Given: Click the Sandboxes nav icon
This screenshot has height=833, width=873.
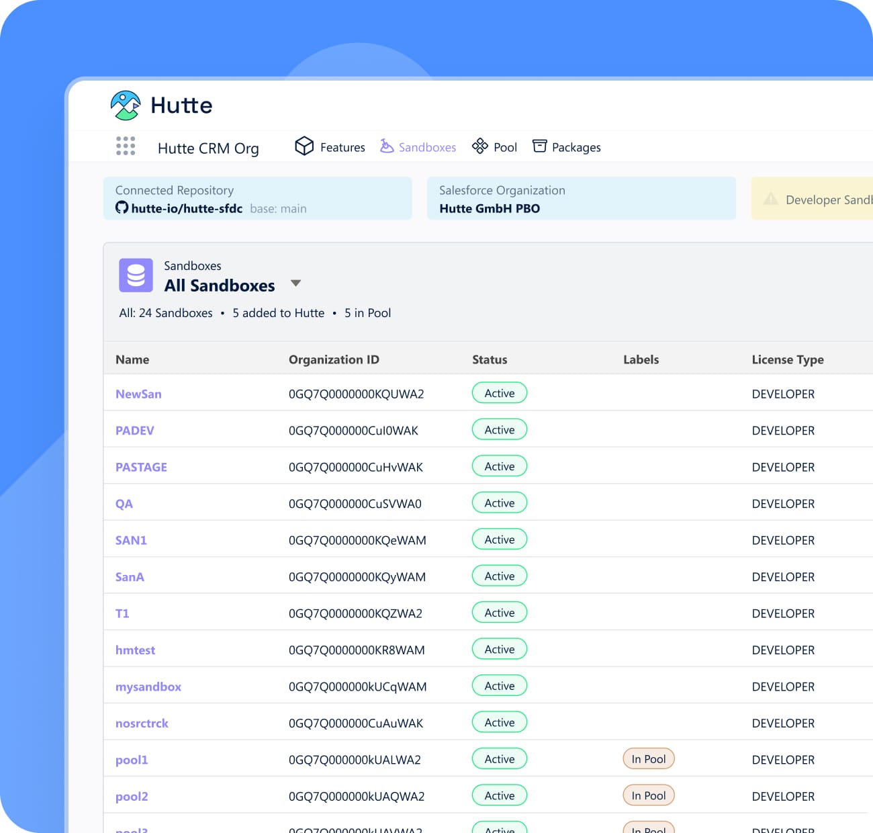Looking at the screenshot, I should (x=387, y=146).
